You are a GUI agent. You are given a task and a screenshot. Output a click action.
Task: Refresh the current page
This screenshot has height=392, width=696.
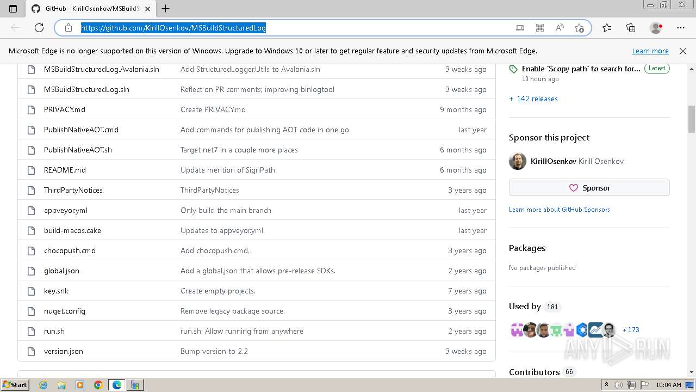39,28
